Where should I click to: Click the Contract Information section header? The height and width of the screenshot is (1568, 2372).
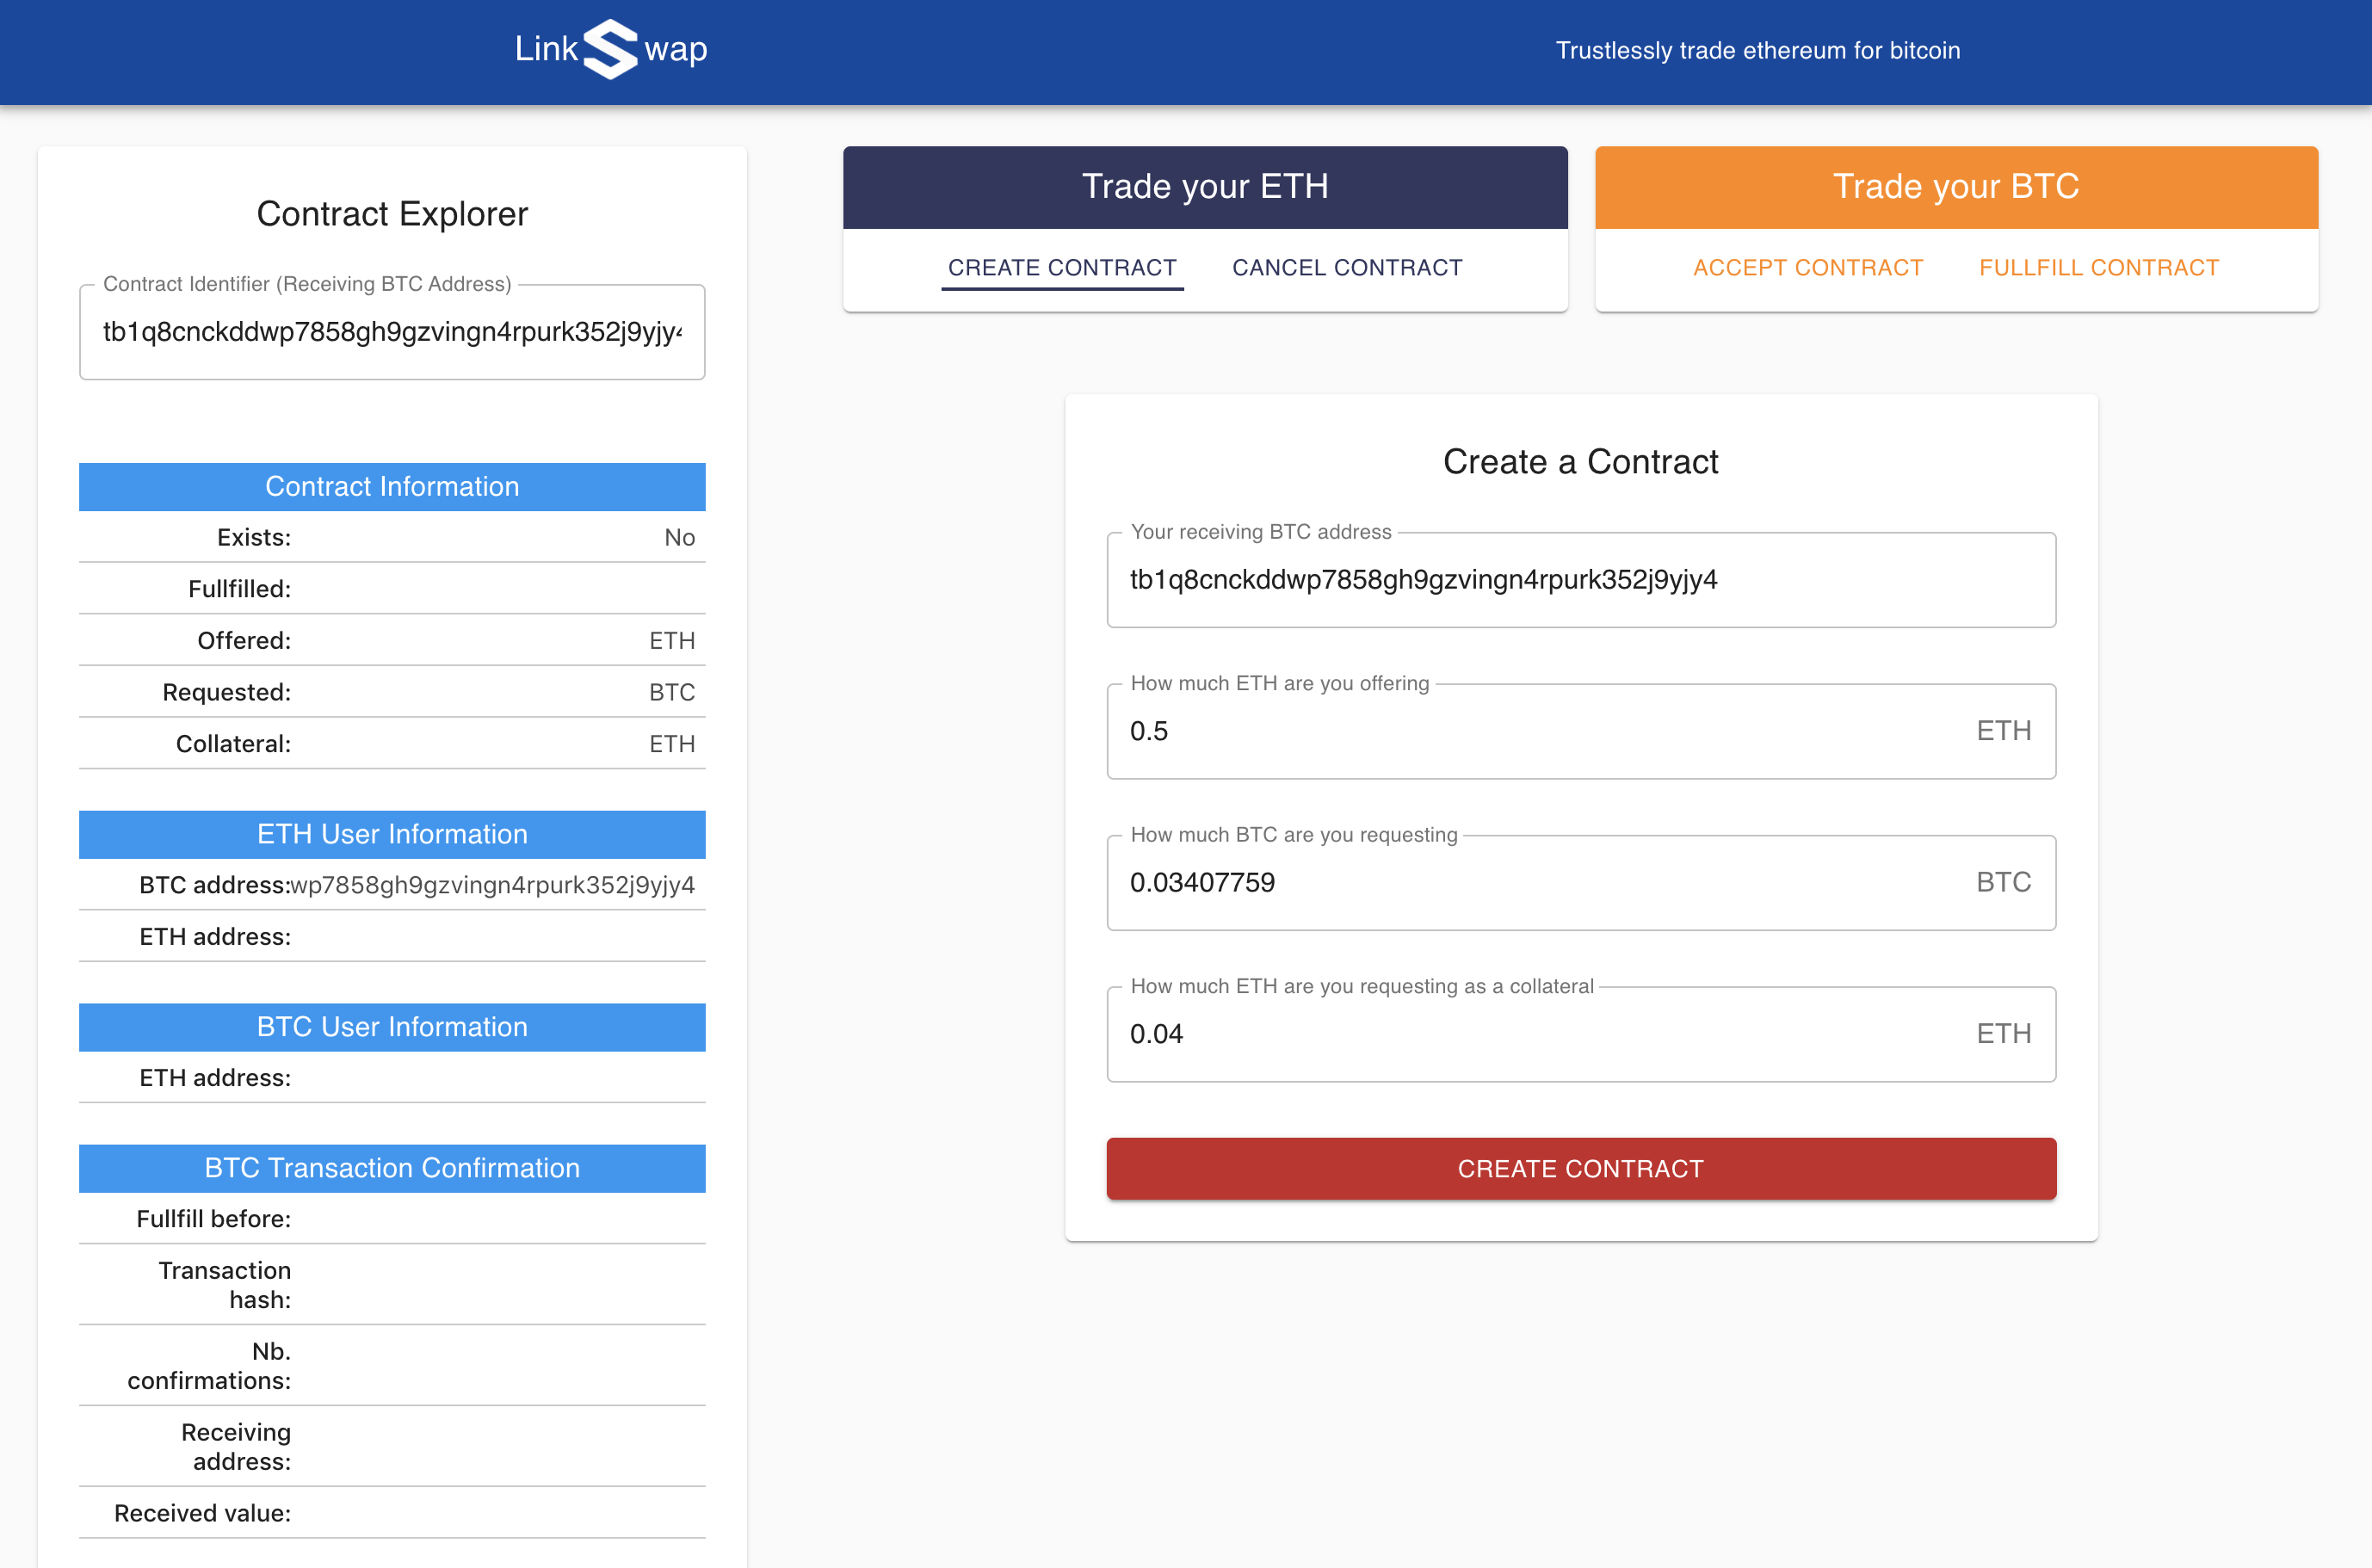point(392,487)
